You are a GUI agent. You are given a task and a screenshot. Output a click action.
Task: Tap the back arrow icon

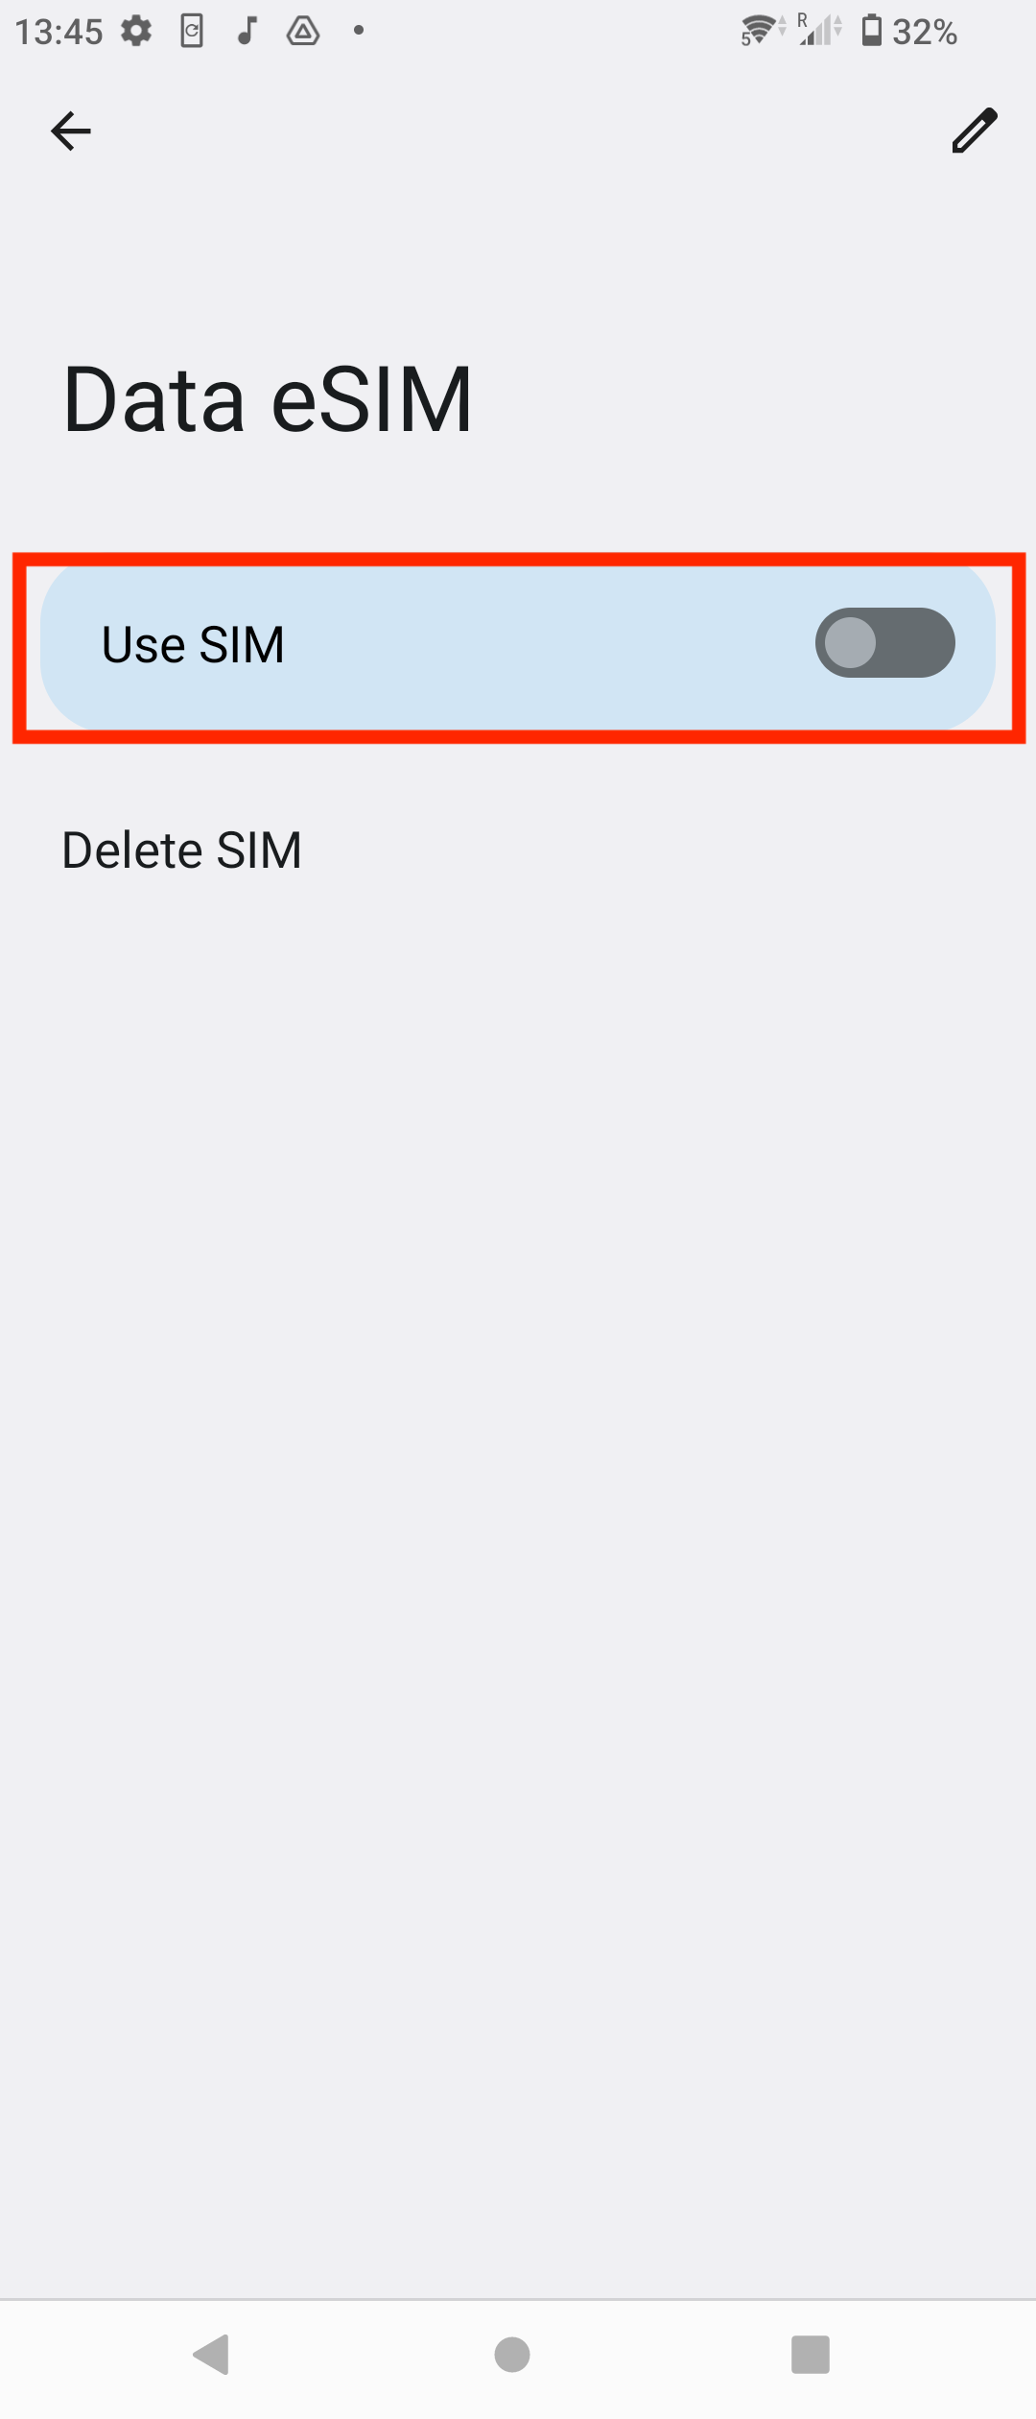coord(70,131)
